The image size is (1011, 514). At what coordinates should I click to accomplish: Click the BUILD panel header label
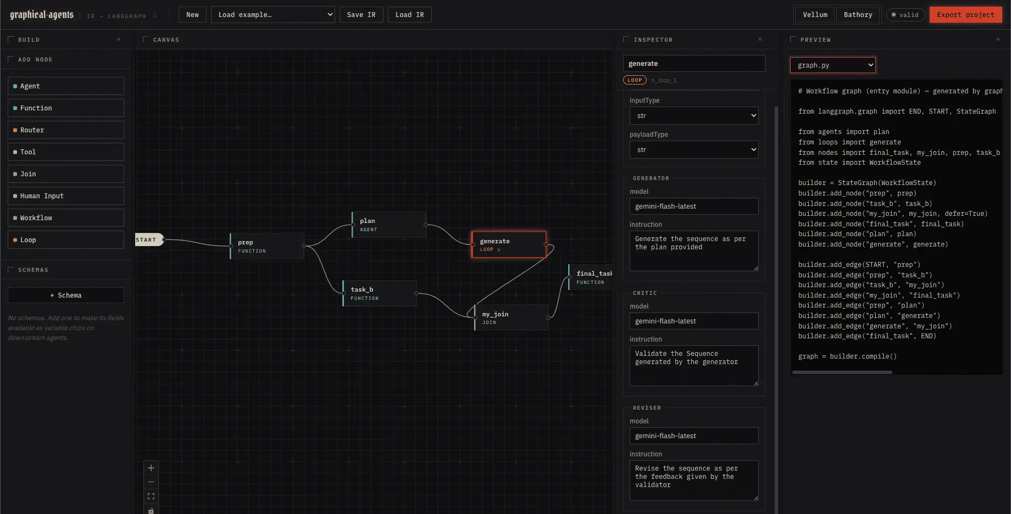pyautogui.click(x=29, y=40)
